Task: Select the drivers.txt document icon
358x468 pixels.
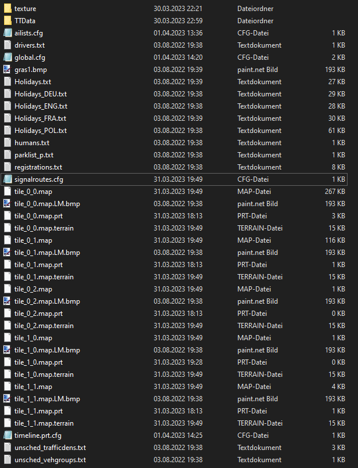Action: 8,45
